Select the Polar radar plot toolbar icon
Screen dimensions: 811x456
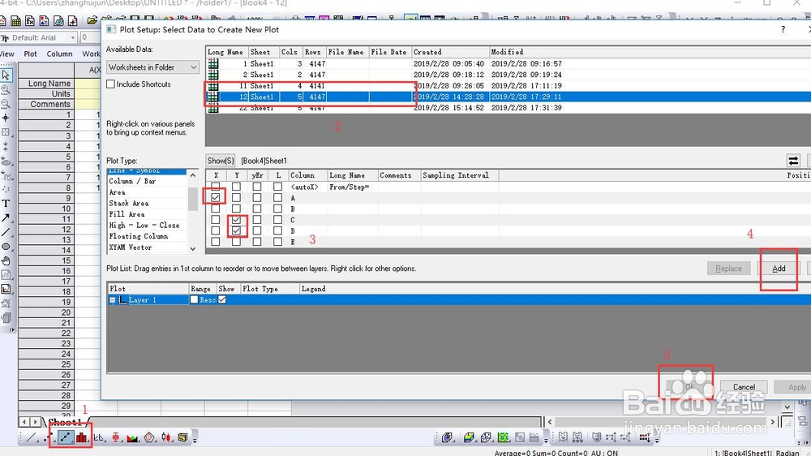pyautogui.click(x=149, y=437)
